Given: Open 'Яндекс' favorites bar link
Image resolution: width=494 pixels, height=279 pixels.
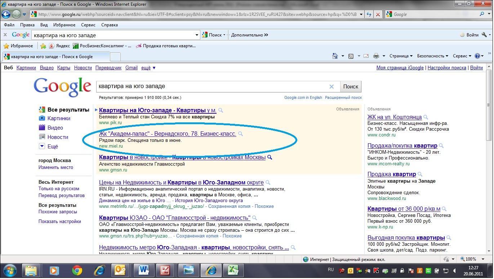Looking at the screenshot, I should point(59,46).
